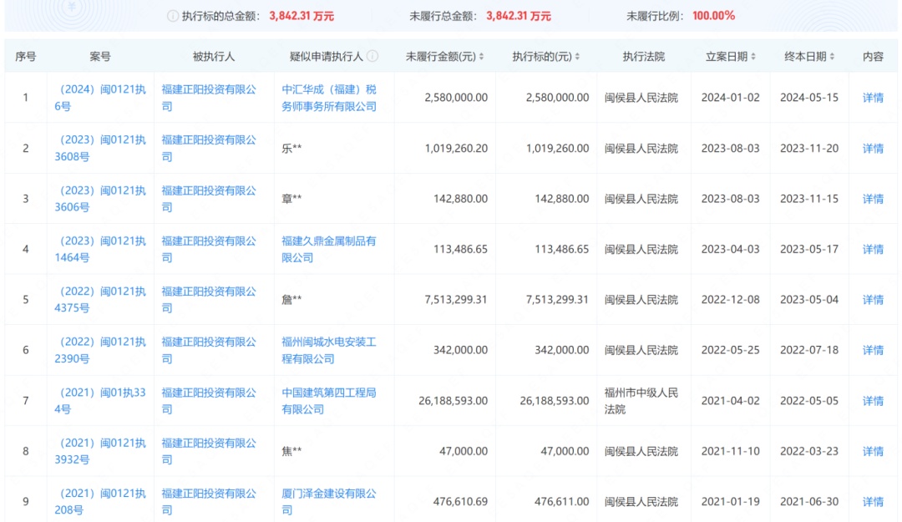Screen dimensions: 902x522
Task: Click the help icon next to 疑似申请执行人
Action: click(372, 57)
